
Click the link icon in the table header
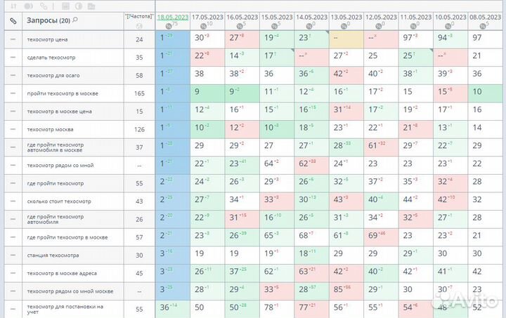point(12,21)
